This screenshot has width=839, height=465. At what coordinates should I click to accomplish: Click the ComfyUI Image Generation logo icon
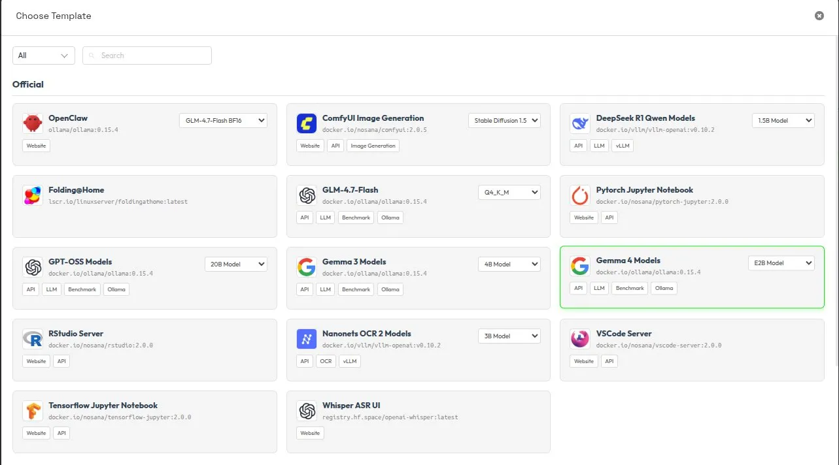(x=307, y=123)
